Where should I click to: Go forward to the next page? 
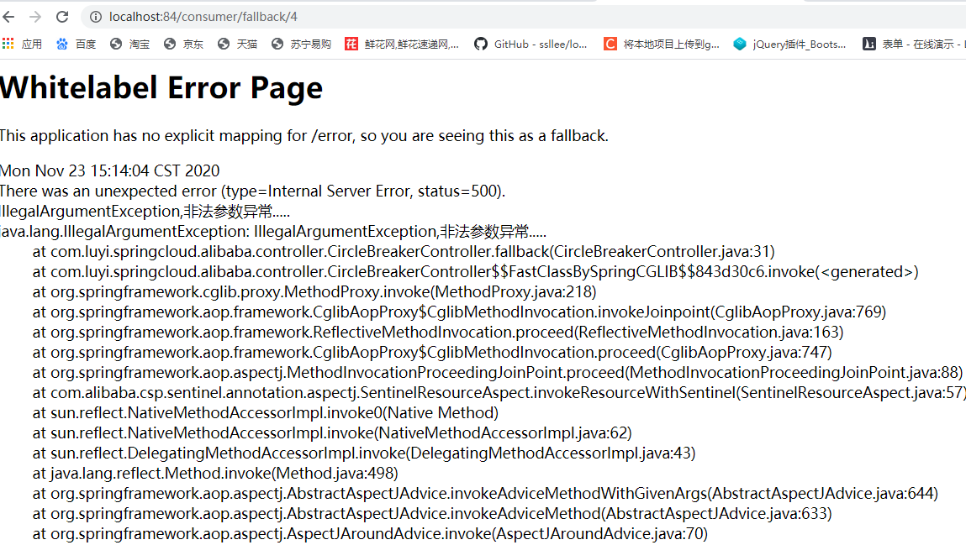tap(35, 17)
